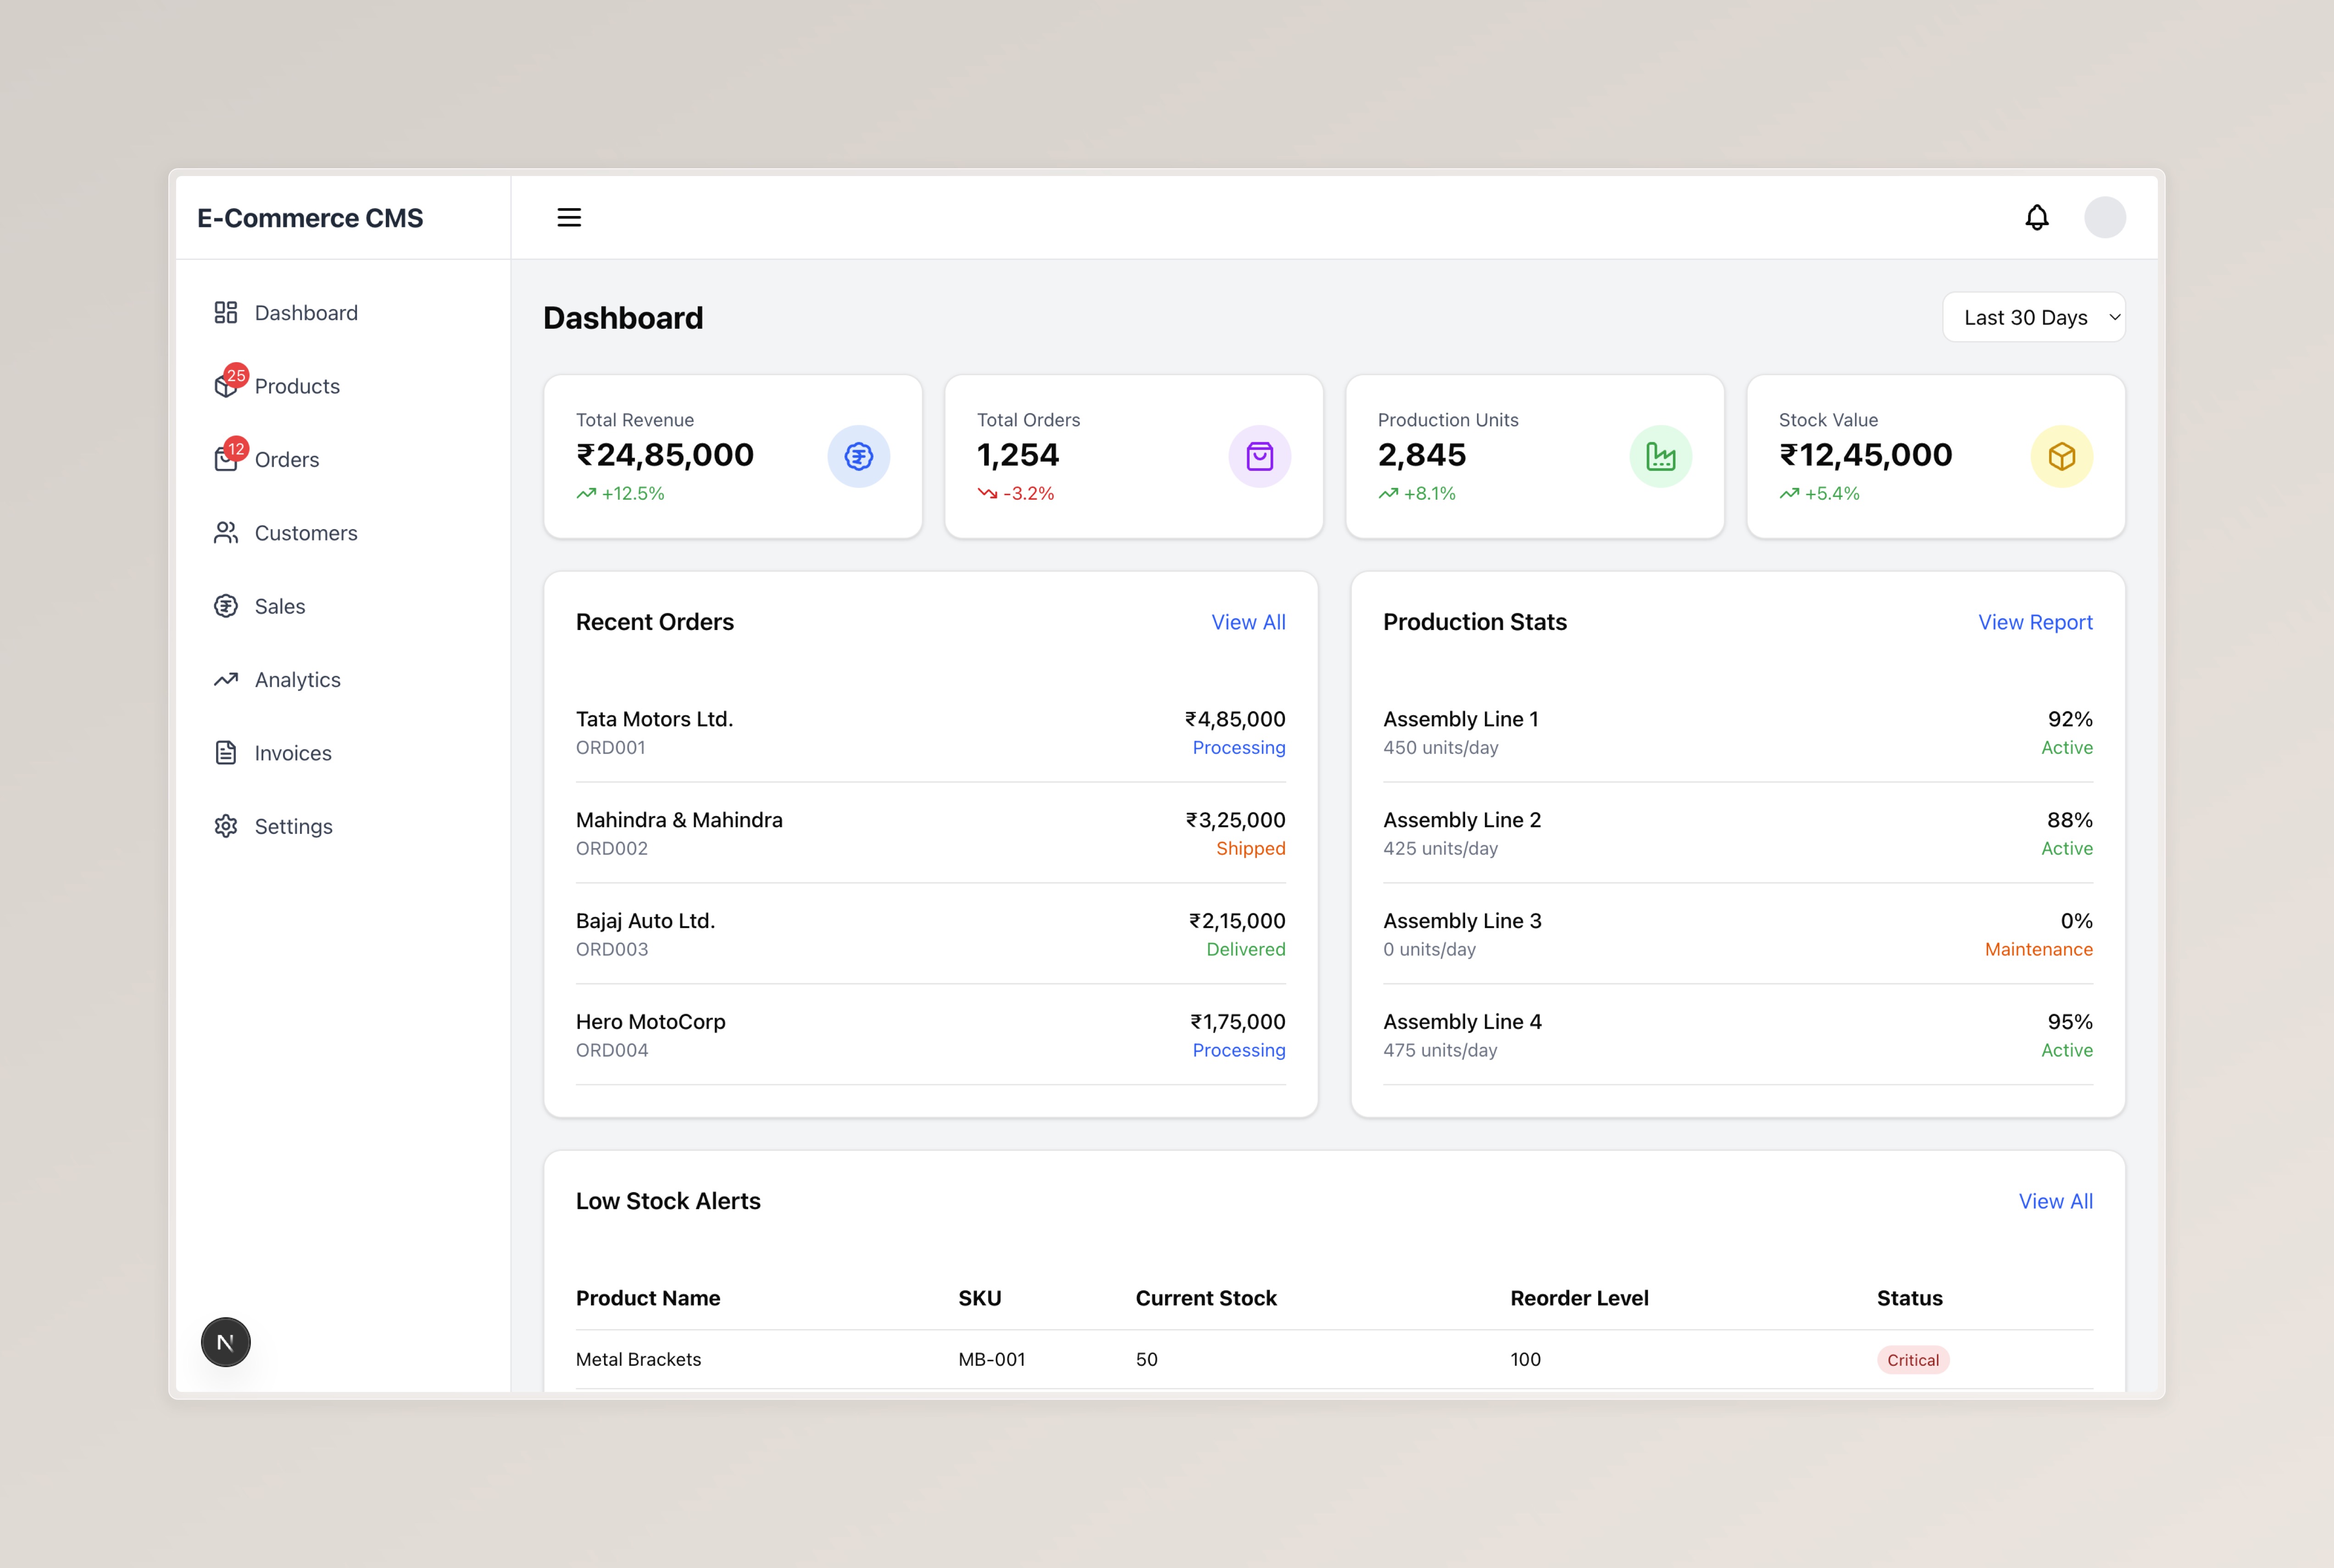Select the Stock Value package icon
This screenshot has width=2334, height=1568.
[2061, 456]
